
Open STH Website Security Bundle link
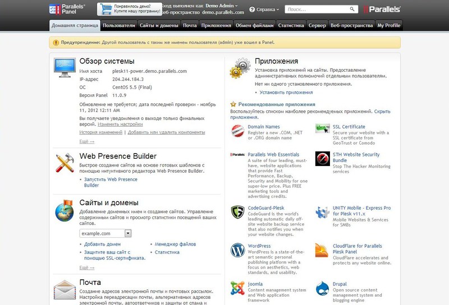point(356,158)
